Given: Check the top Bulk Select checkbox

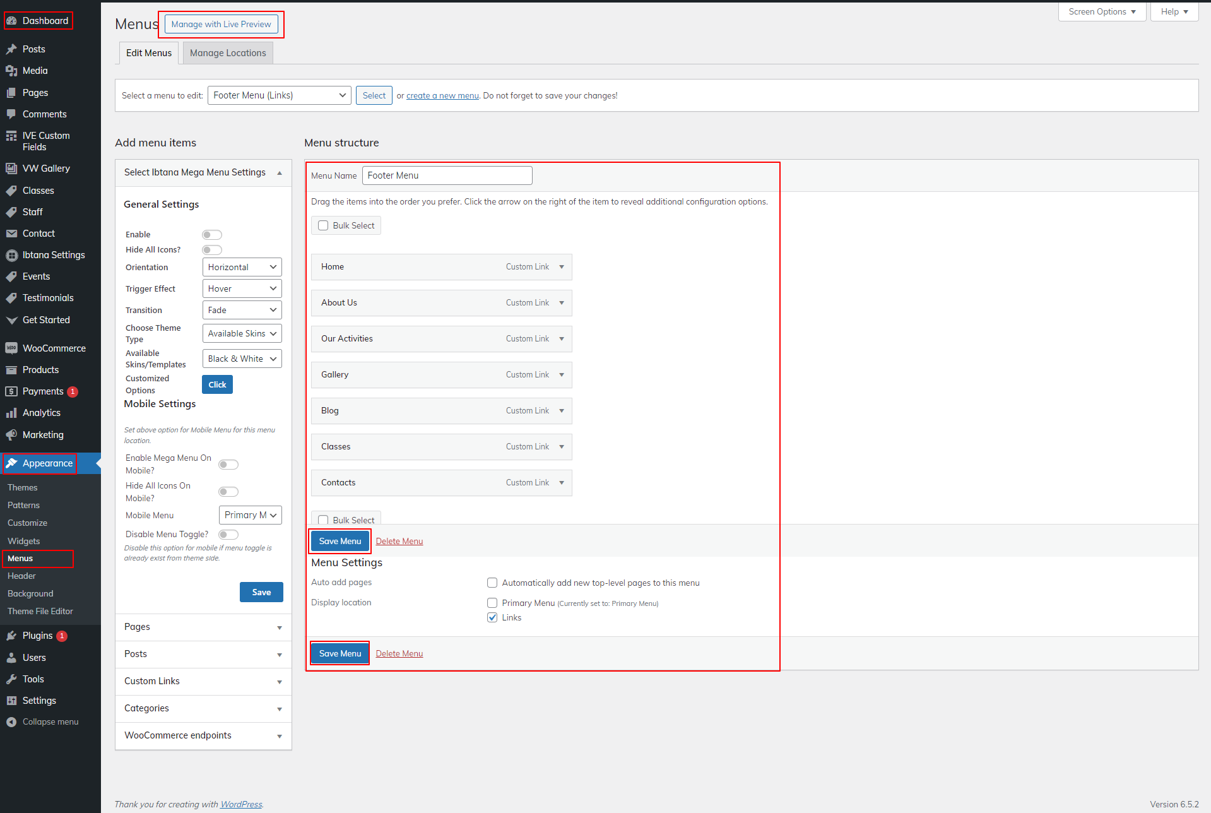Looking at the screenshot, I should [x=323, y=226].
